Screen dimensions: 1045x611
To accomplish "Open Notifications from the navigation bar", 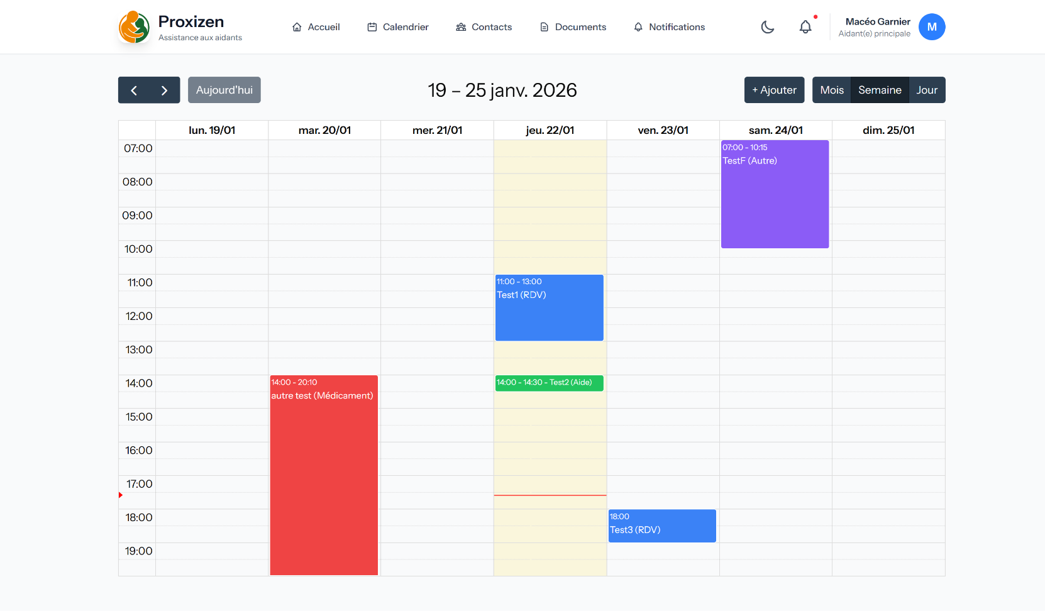I will coord(669,27).
